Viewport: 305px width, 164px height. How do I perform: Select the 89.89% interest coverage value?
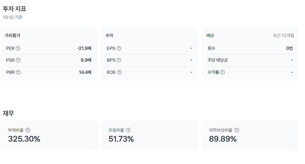click(x=223, y=139)
